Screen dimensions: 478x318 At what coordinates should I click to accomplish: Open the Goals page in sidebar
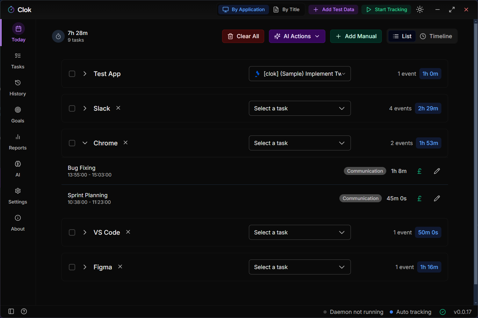point(18,115)
